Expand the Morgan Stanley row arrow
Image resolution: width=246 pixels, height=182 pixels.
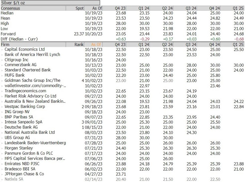coord(2,148)
